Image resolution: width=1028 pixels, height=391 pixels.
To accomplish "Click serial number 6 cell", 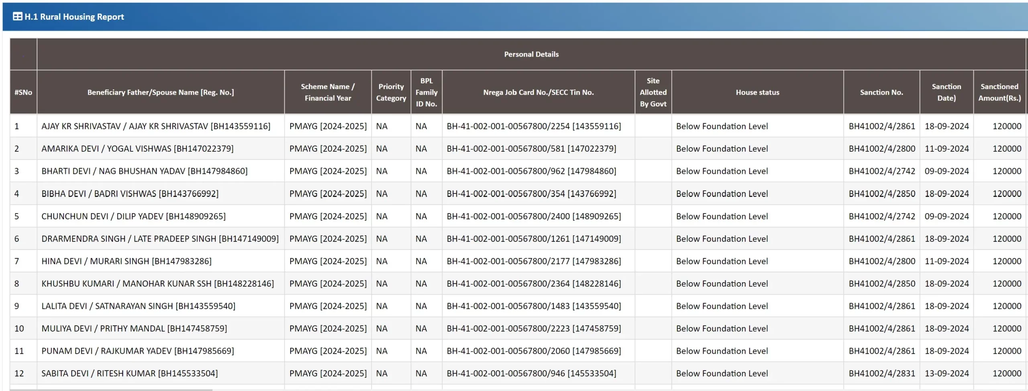I will tap(23, 238).
